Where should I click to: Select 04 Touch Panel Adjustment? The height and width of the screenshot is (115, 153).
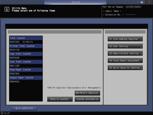[125, 60]
